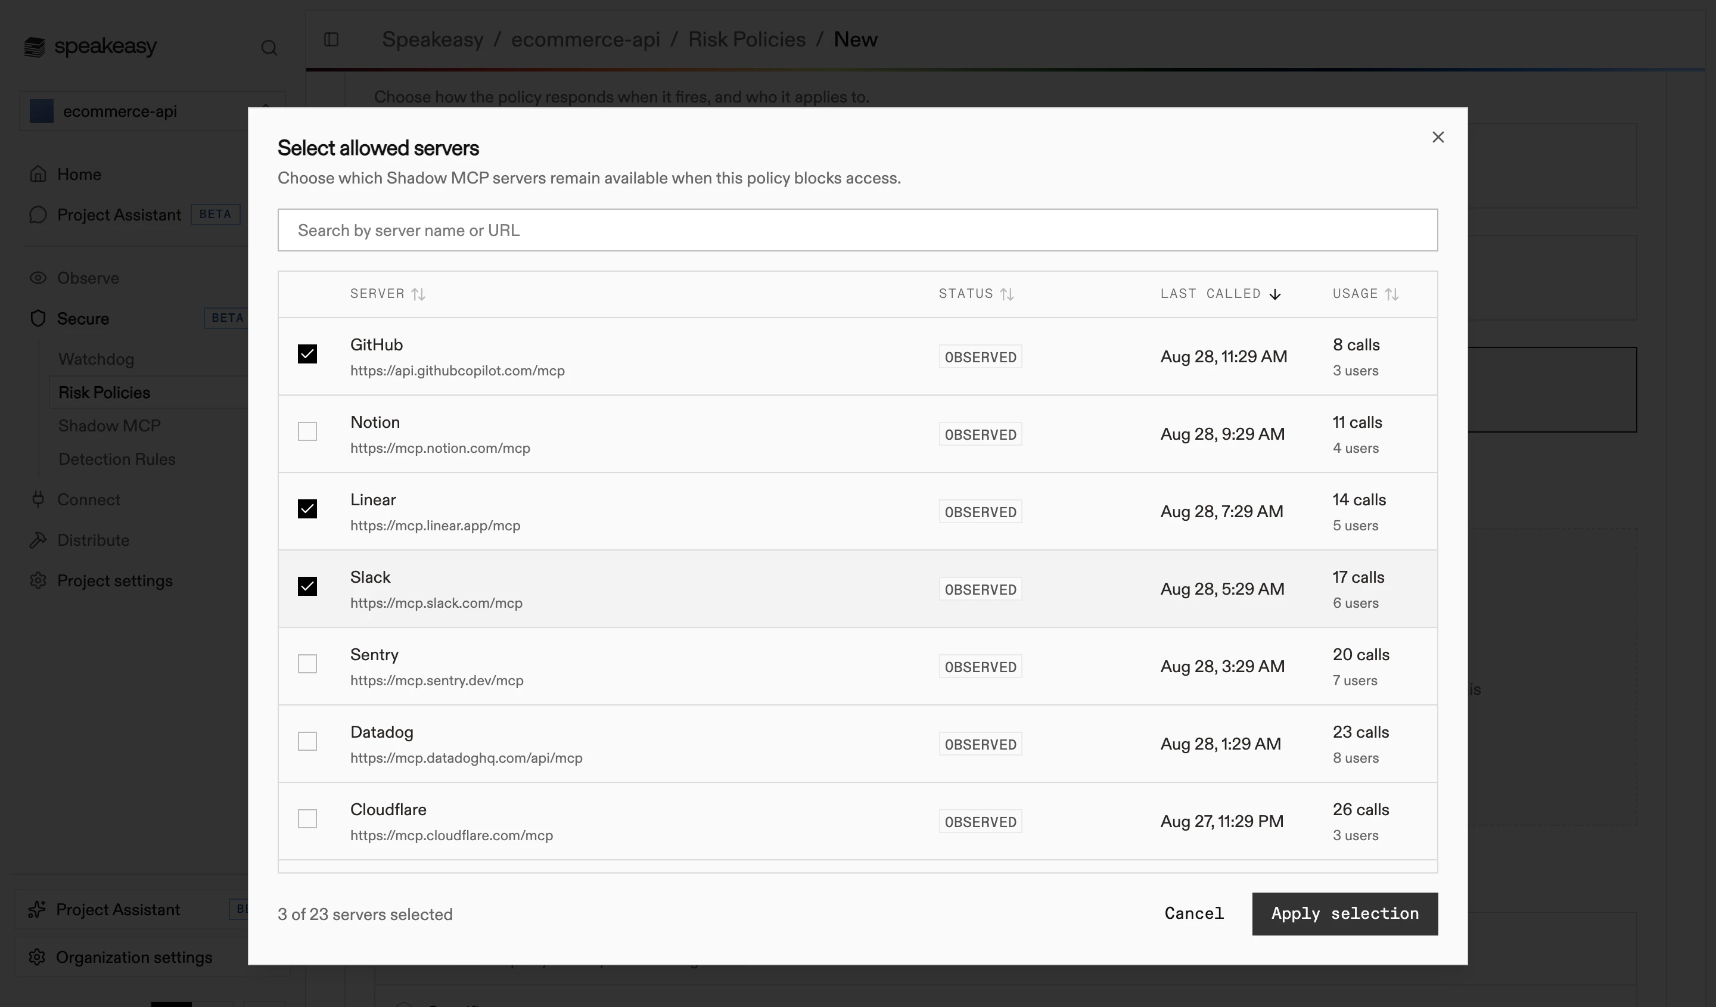Click the bottom Project Assistant sparkle icon
Image resolution: width=1716 pixels, height=1007 pixels.
37,910
